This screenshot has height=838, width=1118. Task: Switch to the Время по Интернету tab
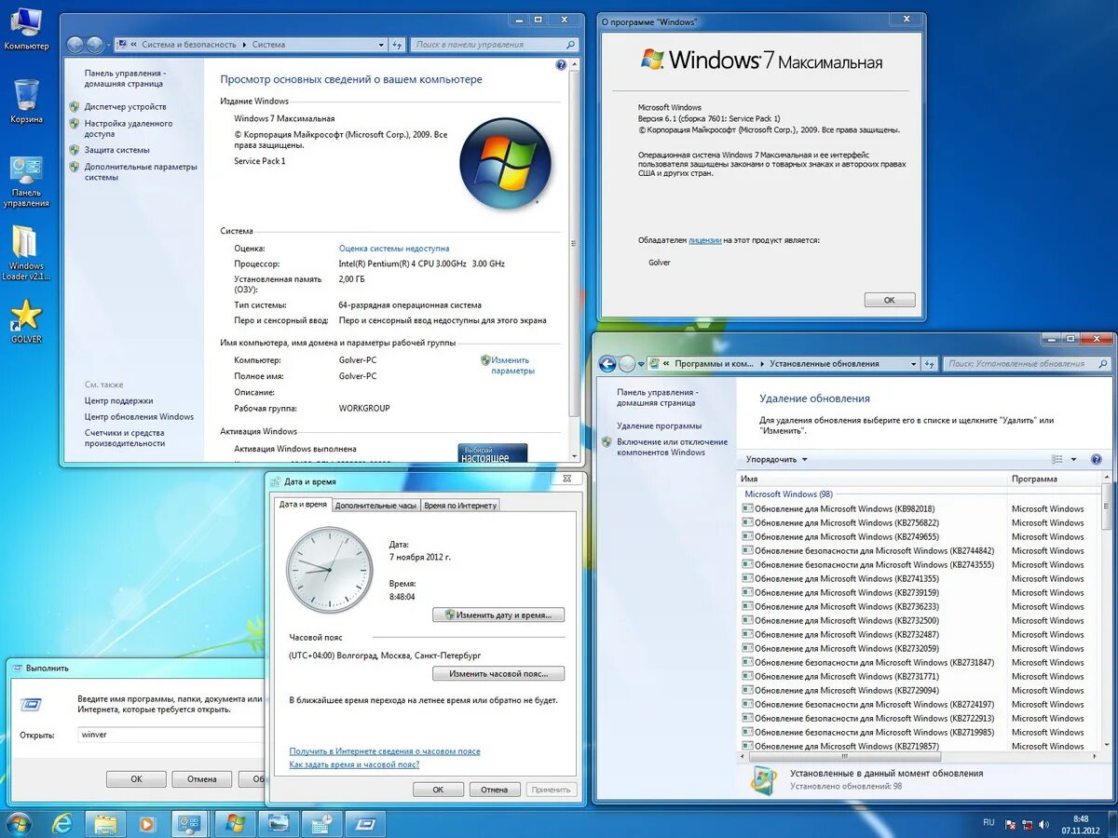tap(460, 506)
